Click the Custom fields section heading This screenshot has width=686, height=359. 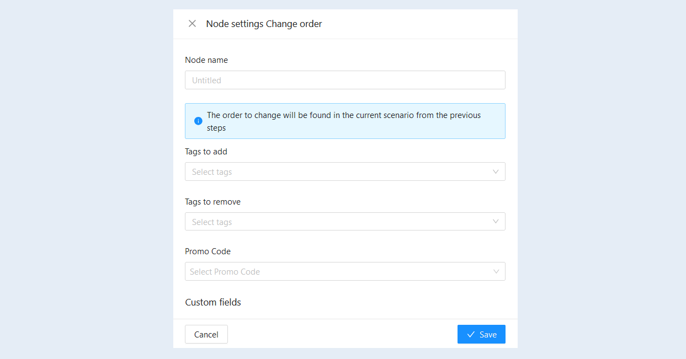pos(213,302)
